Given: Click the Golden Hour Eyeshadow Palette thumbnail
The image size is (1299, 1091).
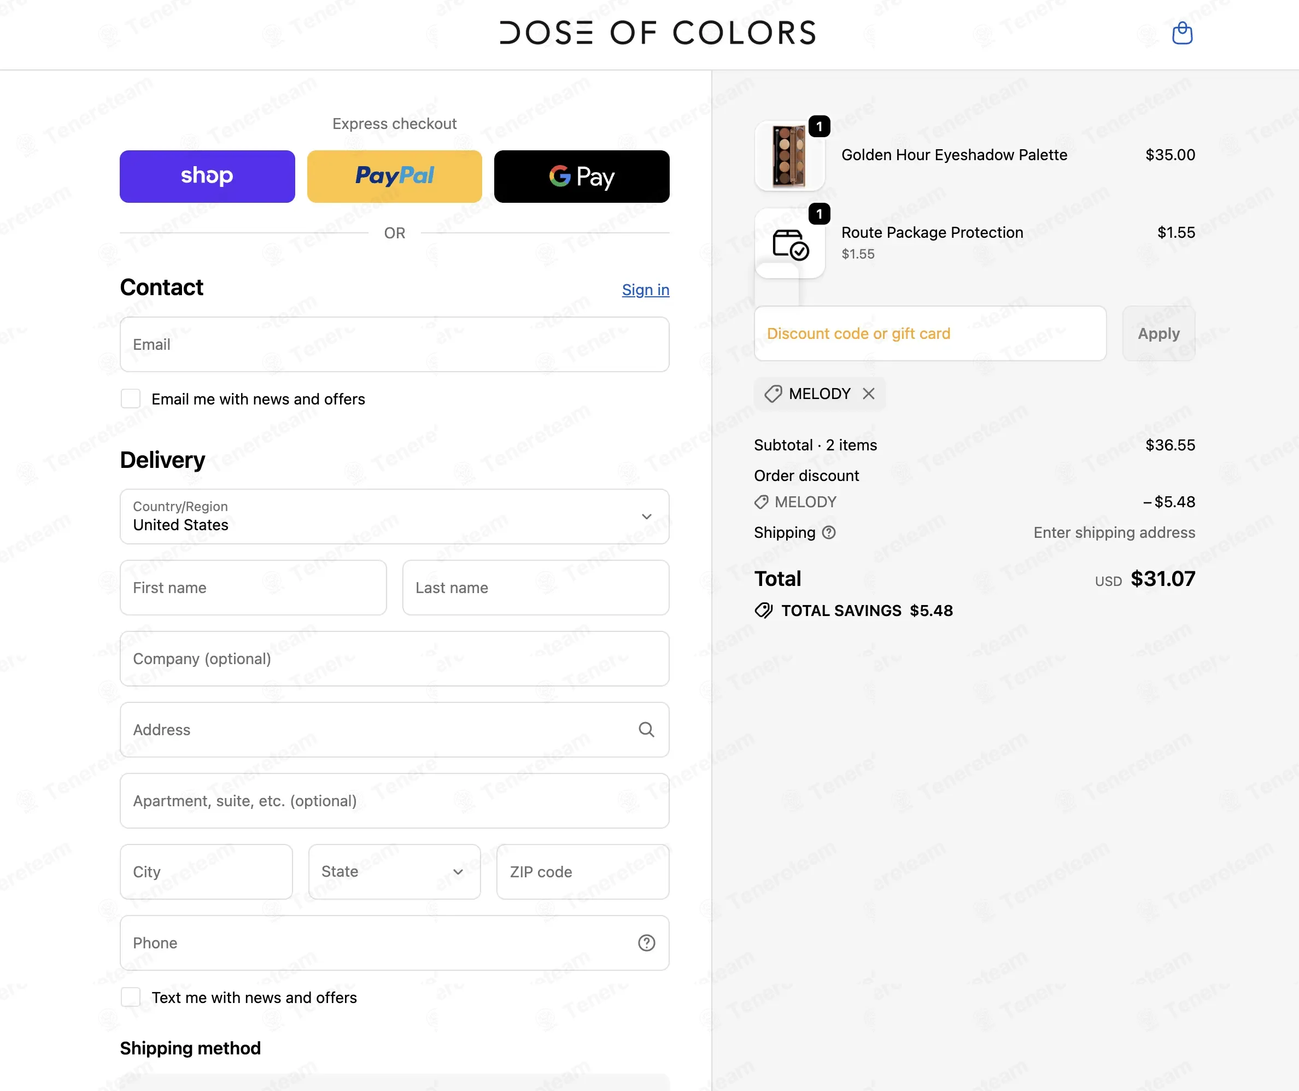Looking at the screenshot, I should 790,155.
